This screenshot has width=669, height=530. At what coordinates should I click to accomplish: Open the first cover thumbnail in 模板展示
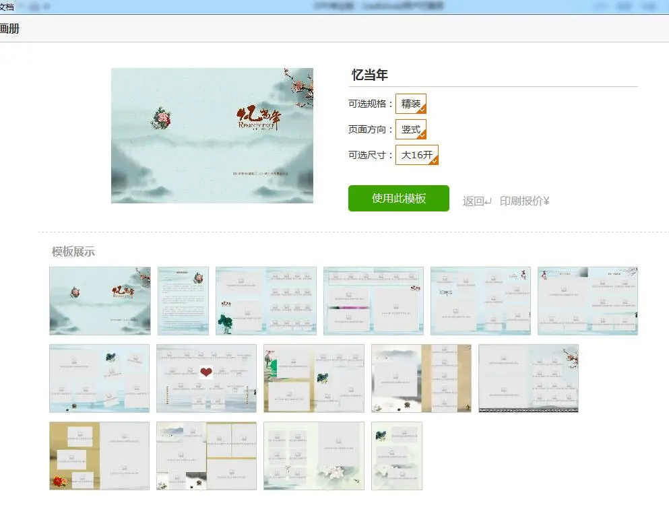[100, 301]
